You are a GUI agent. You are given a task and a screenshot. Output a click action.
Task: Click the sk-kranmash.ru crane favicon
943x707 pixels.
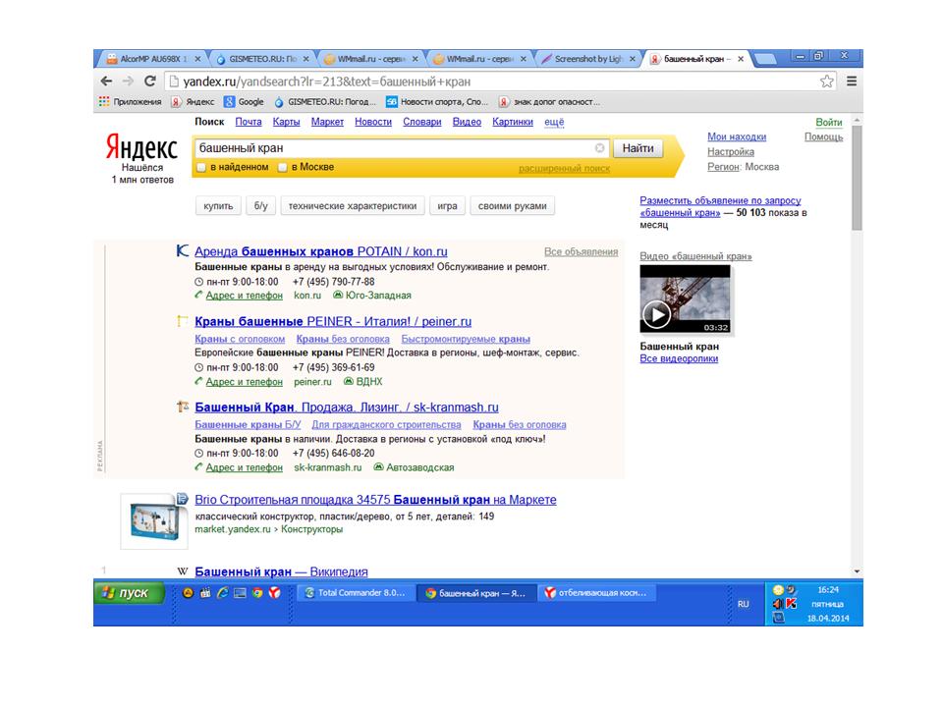pos(183,407)
